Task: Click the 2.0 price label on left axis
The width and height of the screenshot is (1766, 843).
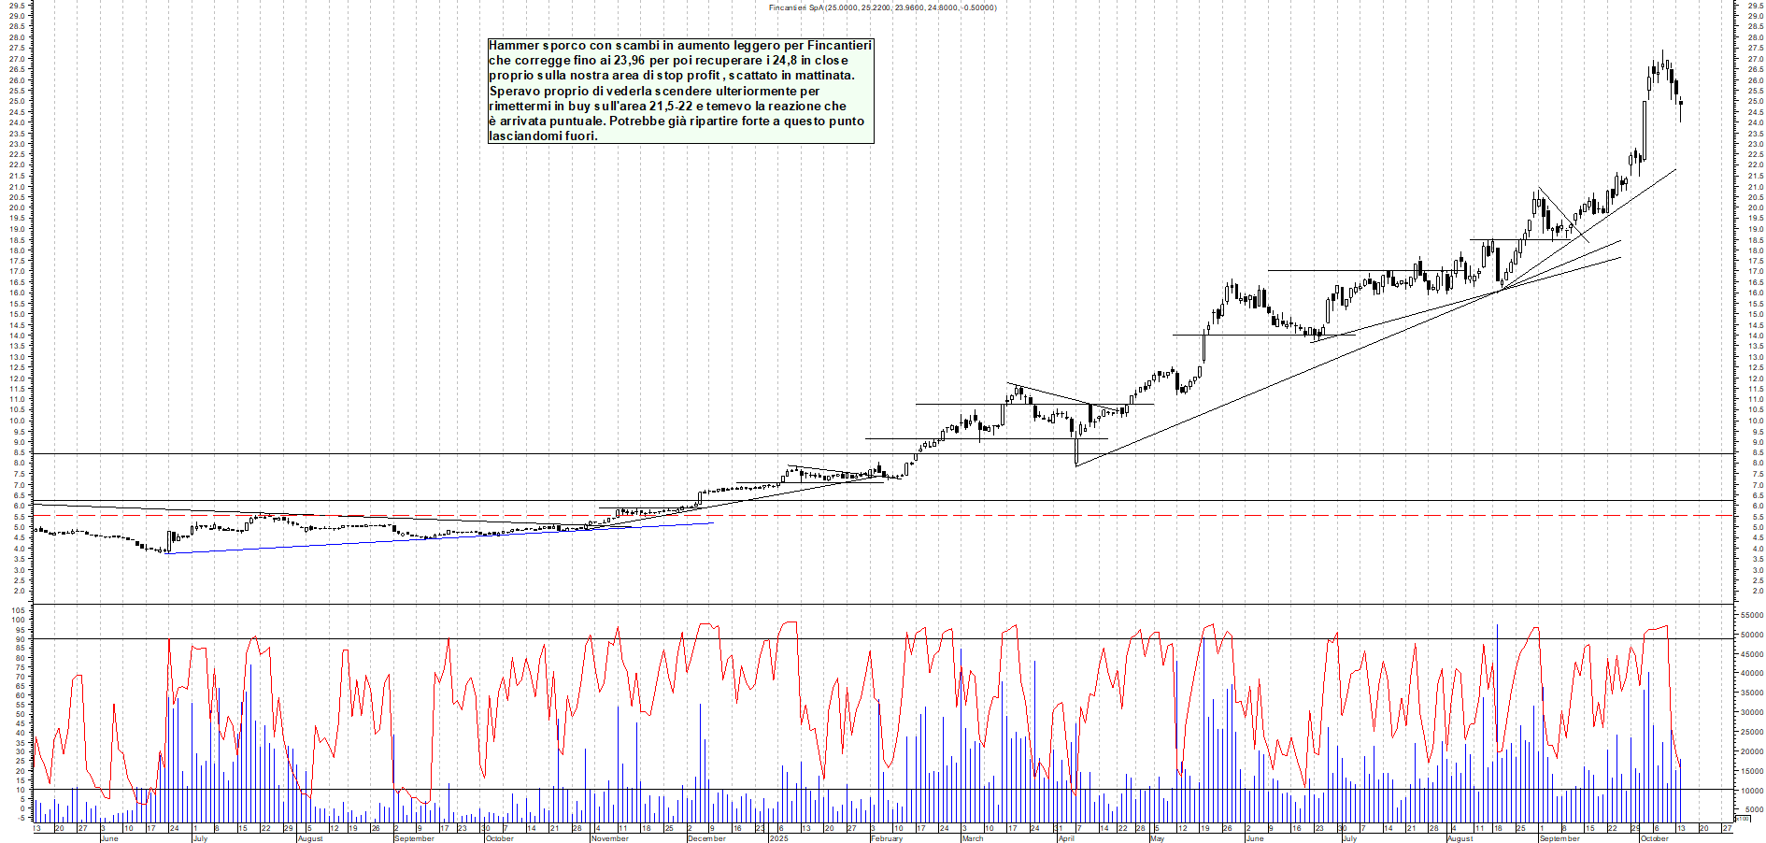Action: [18, 592]
